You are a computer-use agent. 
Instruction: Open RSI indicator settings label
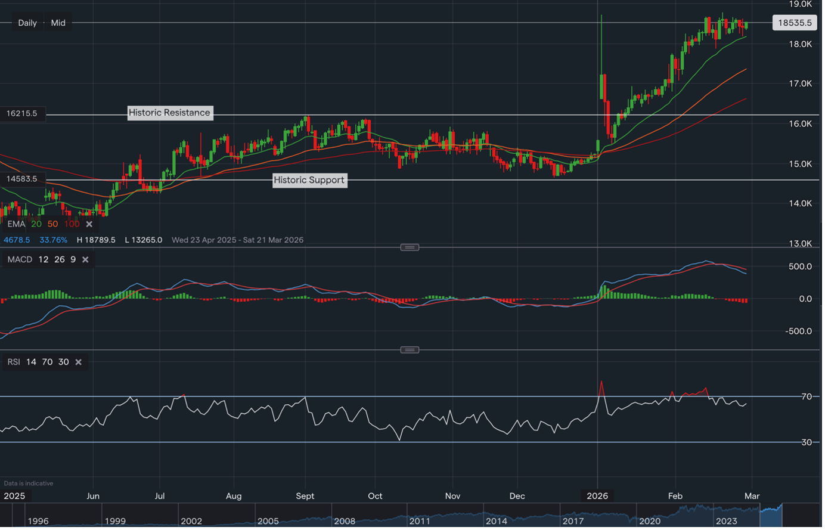point(14,362)
